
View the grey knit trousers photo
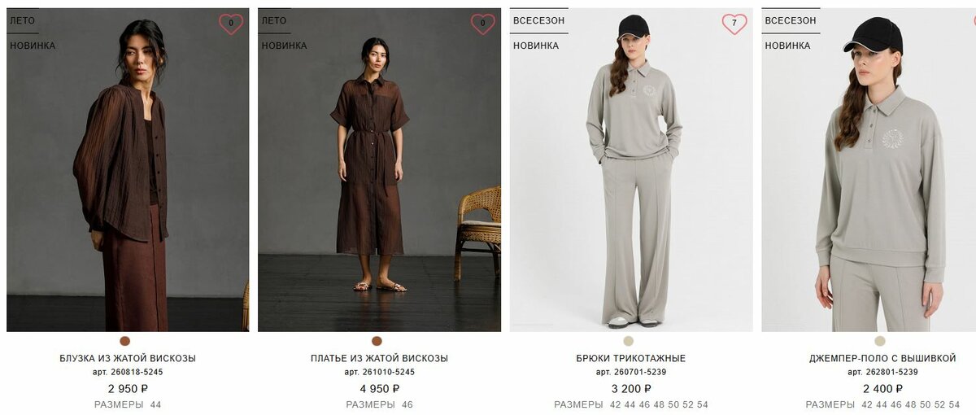(631, 169)
